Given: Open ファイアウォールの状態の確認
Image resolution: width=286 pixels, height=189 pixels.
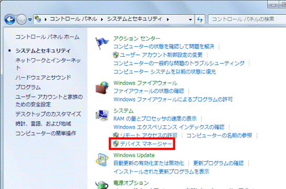Looking at the screenshot, I should pyautogui.click(x=149, y=91).
